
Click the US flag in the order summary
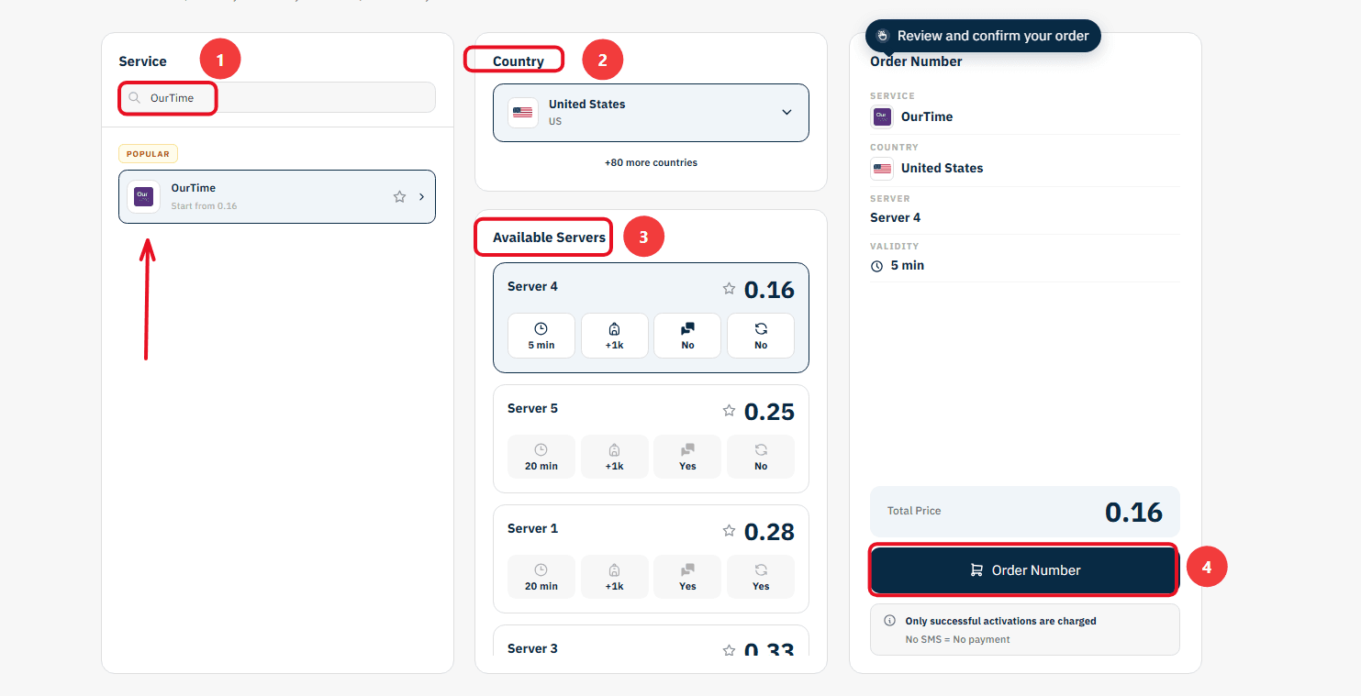(882, 169)
